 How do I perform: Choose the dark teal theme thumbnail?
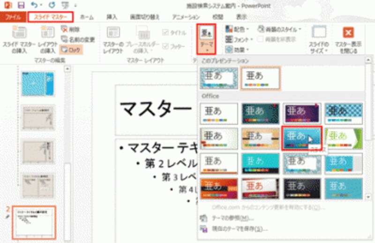[260, 114]
